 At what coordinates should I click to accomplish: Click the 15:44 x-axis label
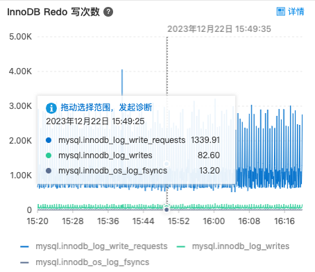click(144, 221)
